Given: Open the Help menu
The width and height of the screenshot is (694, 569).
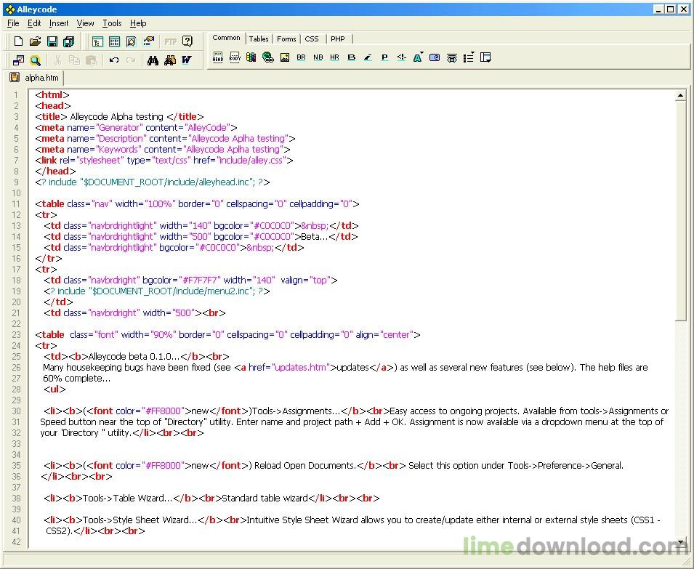Looking at the screenshot, I should 138,23.
